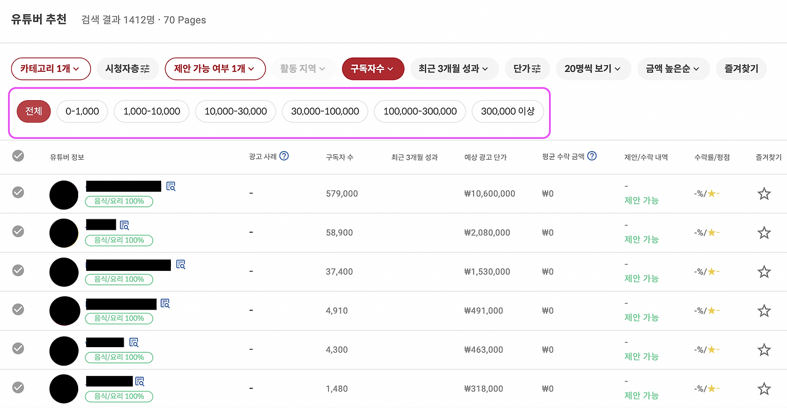Click 제안 가능 link on the first channel row
Viewport: 787px width, 408px height.
click(641, 200)
